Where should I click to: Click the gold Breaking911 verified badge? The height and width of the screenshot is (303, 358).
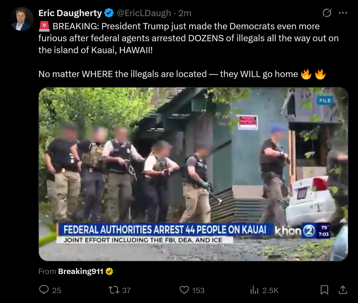(109, 271)
